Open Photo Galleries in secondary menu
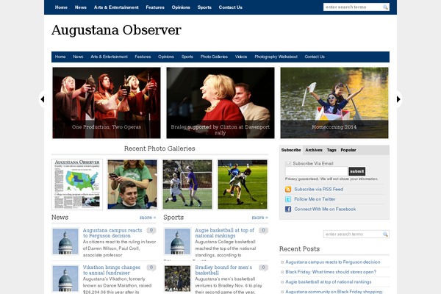Image resolution: width=441 pixels, height=294 pixels. pyautogui.click(x=214, y=57)
